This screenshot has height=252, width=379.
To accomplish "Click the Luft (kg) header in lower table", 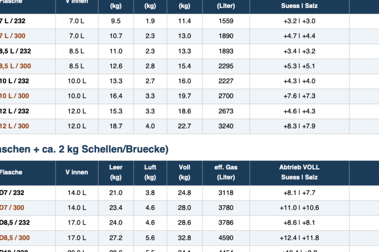I will (x=150, y=172).
